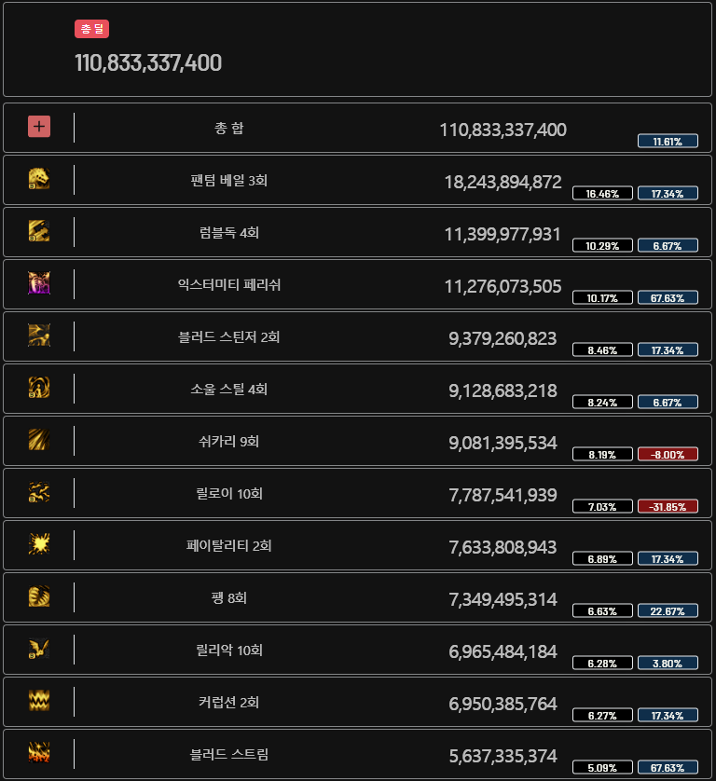
Task: Select the 소울 스틸 4회 skill icon
Action: (39, 388)
